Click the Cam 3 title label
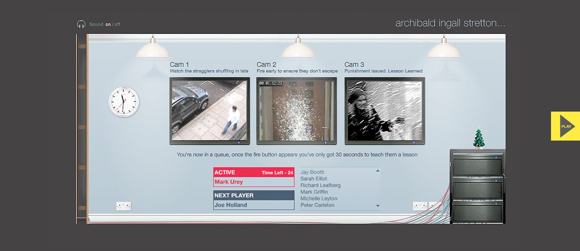The image size is (580, 251). (x=354, y=64)
